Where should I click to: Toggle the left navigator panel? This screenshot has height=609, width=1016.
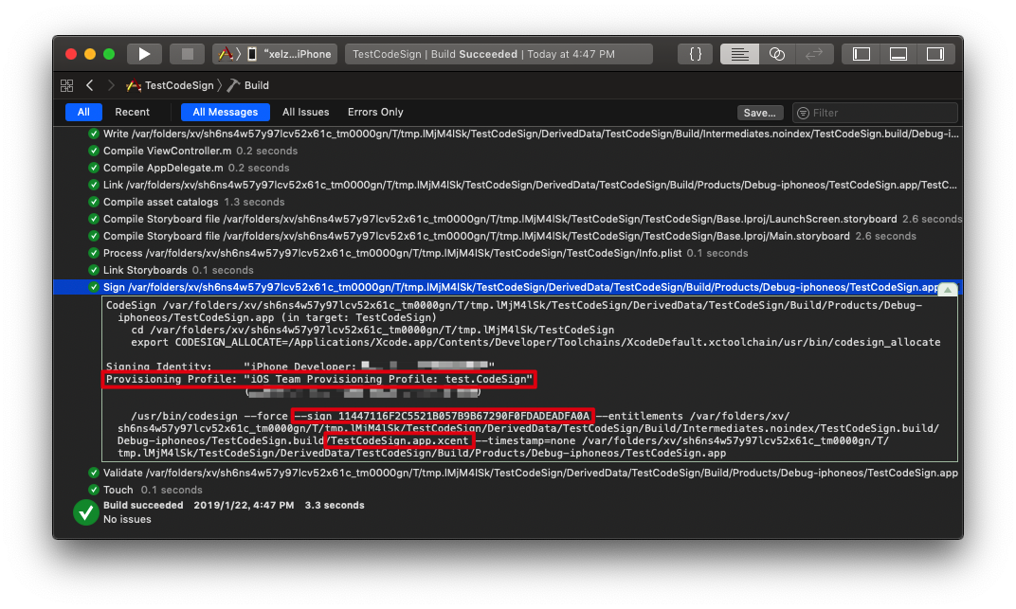(x=862, y=54)
